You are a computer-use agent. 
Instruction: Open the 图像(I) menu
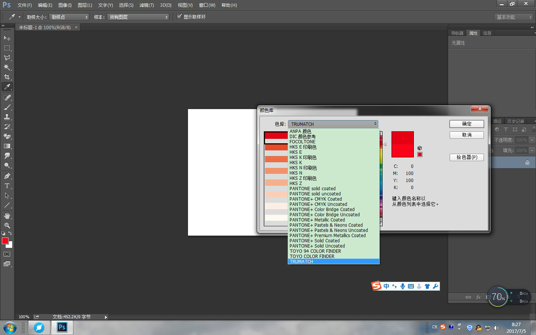point(65,5)
